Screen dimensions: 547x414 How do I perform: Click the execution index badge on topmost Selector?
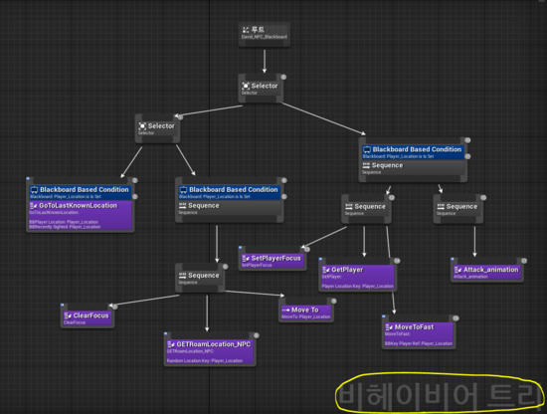click(x=283, y=77)
